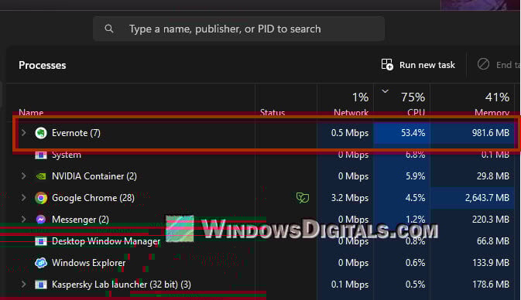
Task: Expand the Kaspersky Lab launcher group
Action: click(x=23, y=285)
